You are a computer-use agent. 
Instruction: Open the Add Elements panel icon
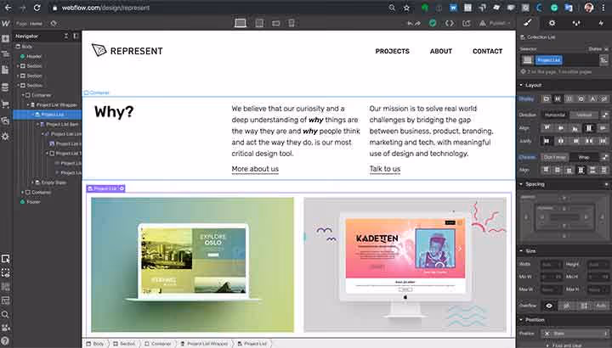coord(5,39)
